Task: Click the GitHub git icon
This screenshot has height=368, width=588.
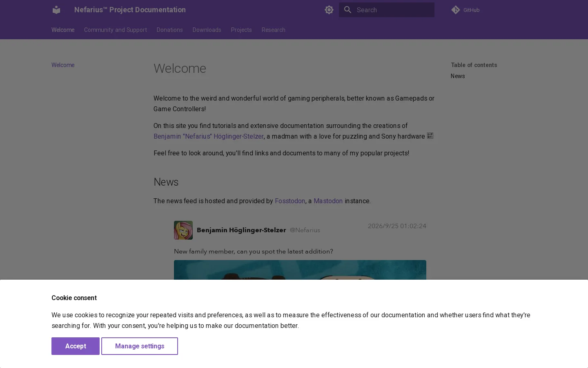Action: (456, 10)
